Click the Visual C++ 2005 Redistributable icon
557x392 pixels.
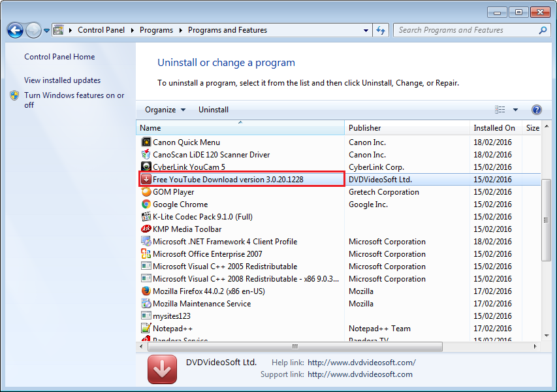(x=146, y=266)
